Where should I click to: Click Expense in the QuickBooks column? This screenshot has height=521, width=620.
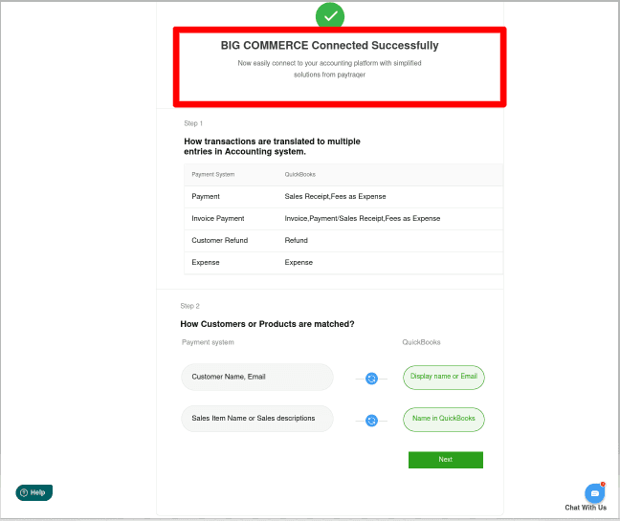point(299,262)
